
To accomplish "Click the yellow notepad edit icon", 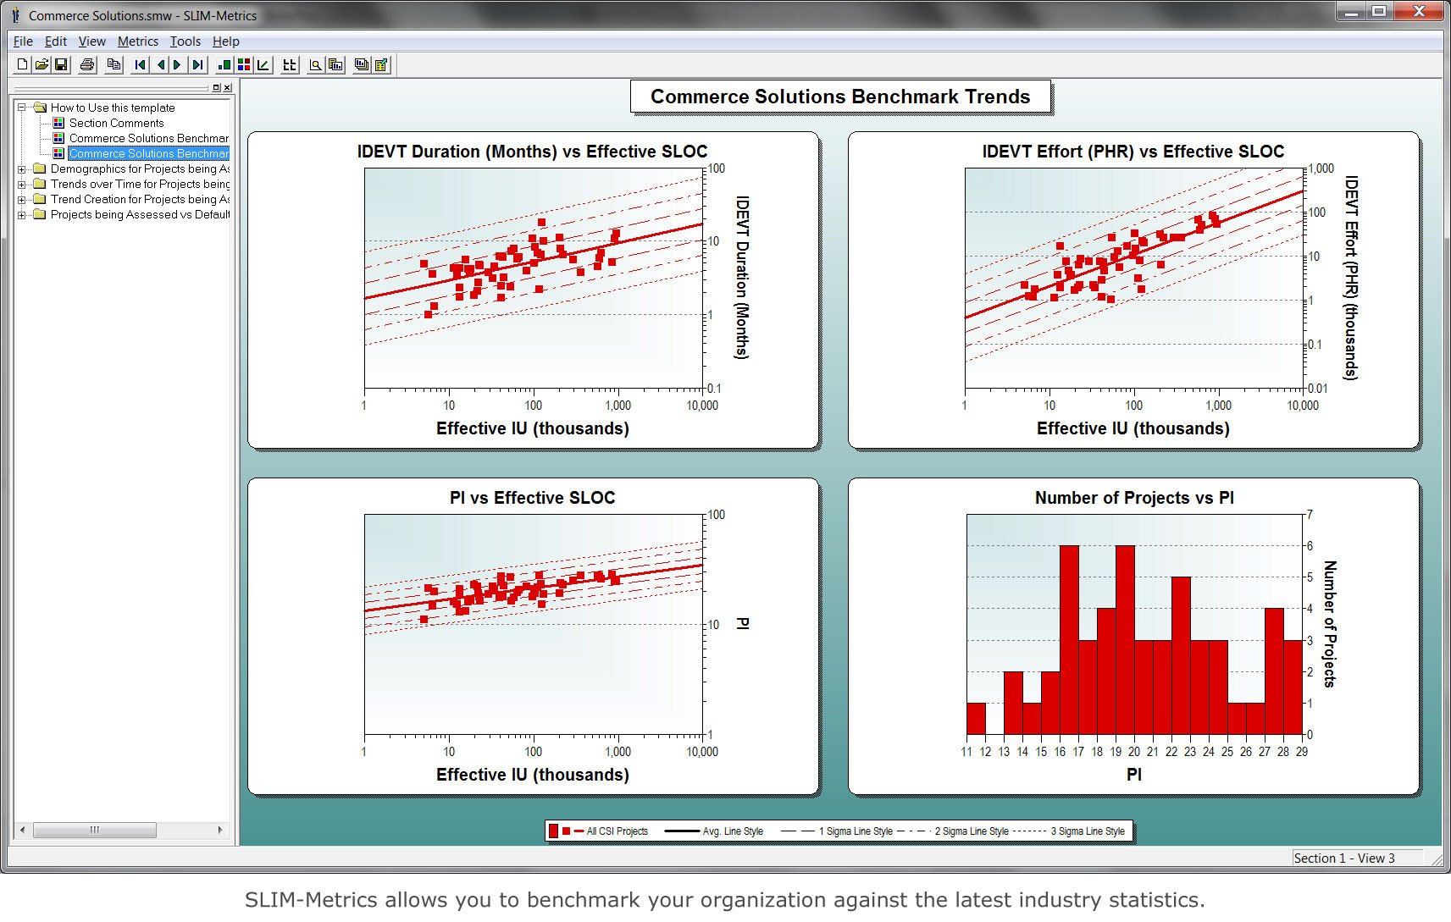I will pyautogui.click(x=381, y=64).
